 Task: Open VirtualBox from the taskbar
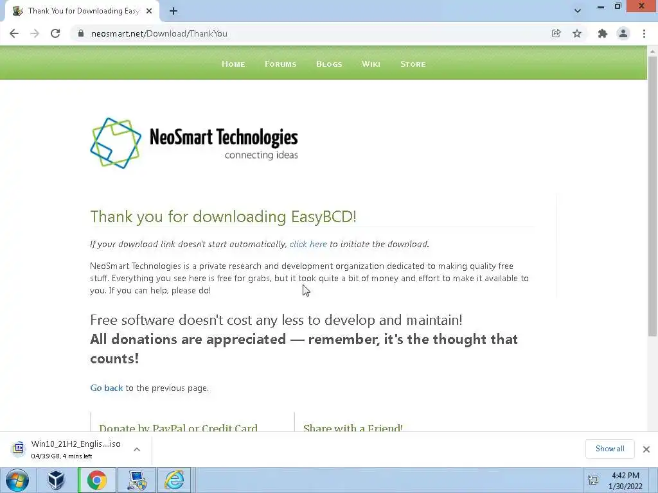pos(56,480)
